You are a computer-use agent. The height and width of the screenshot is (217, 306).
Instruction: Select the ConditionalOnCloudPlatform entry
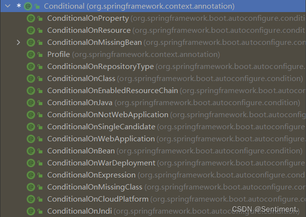[x=98, y=199]
